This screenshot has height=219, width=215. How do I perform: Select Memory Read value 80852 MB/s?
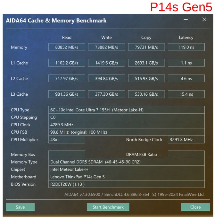pyautogui.click(x=67, y=47)
